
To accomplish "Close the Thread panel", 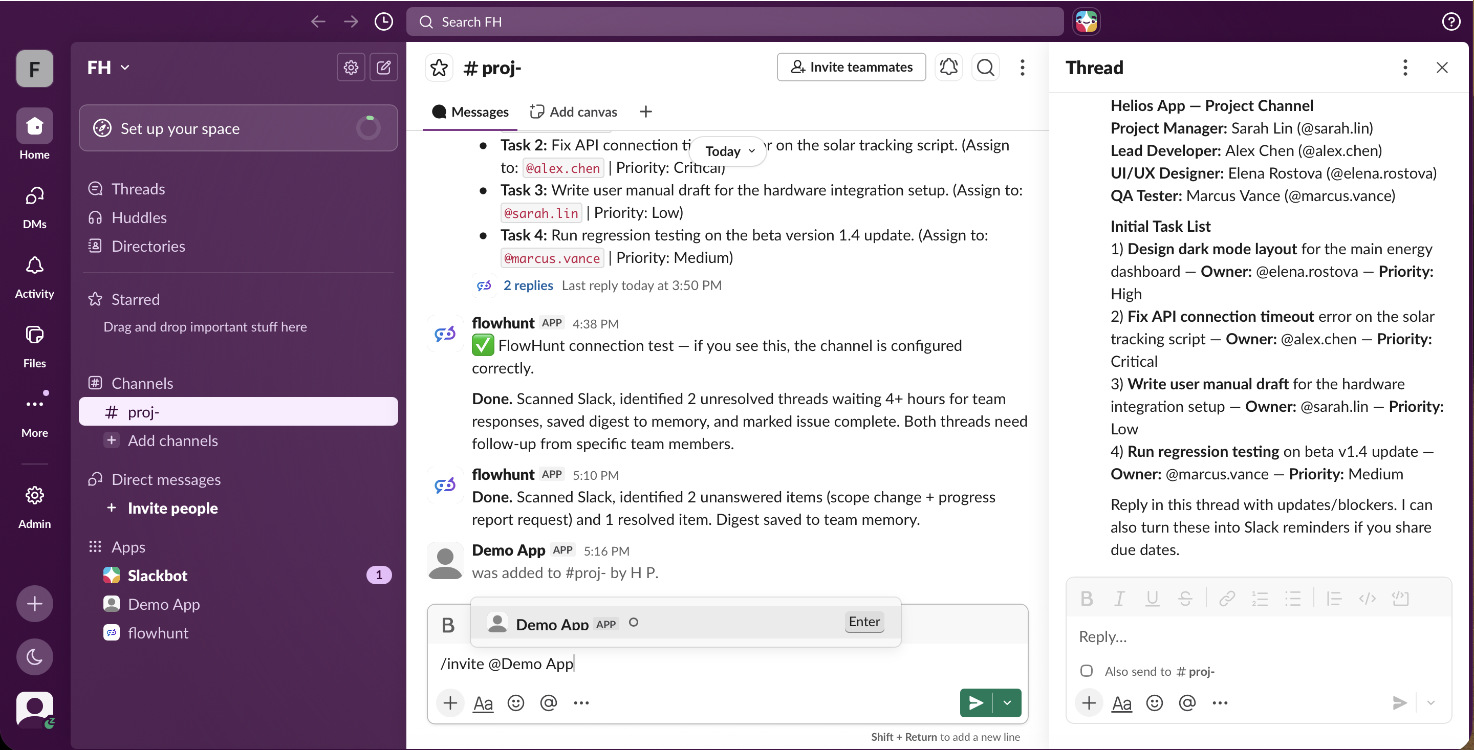I will click(1441, 68).
